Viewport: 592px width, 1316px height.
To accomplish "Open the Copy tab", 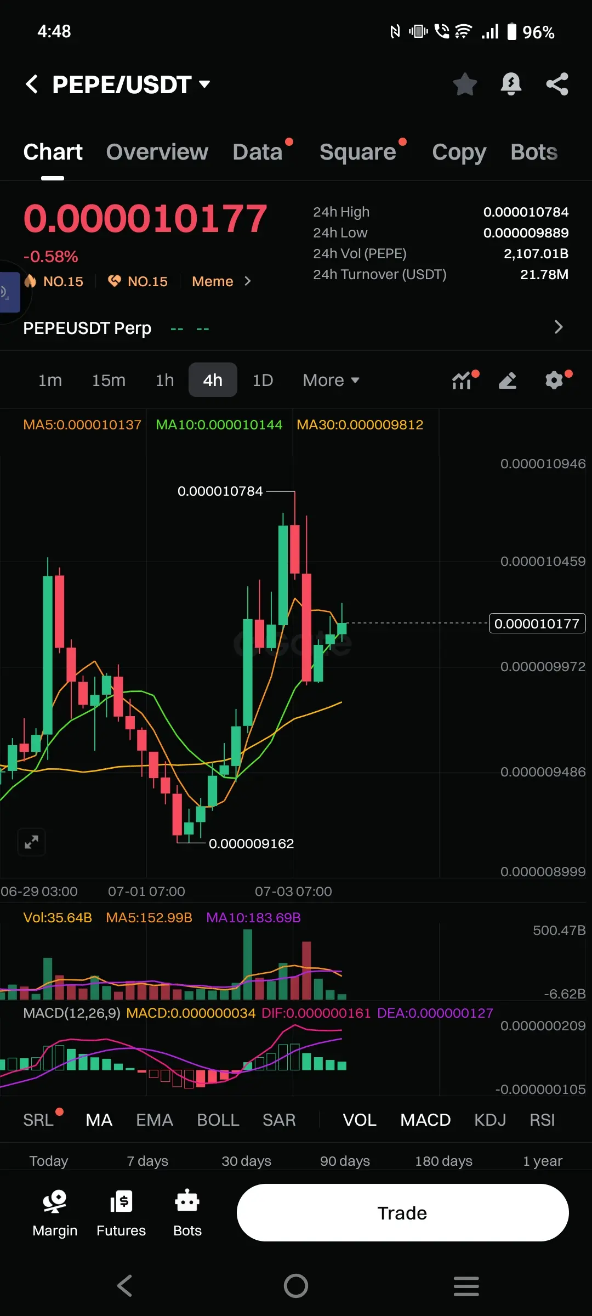I will pos(459,153).
